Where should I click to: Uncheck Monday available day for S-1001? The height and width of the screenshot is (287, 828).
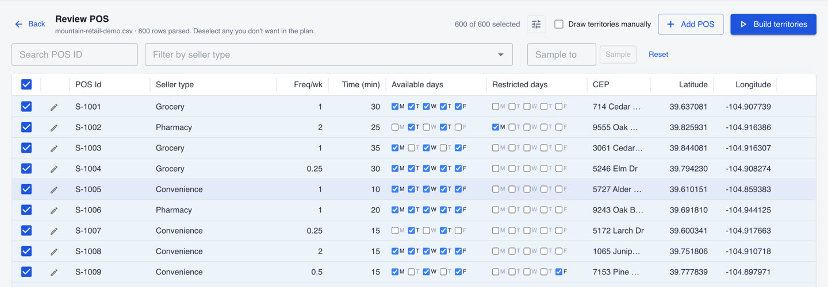[395, 107]
